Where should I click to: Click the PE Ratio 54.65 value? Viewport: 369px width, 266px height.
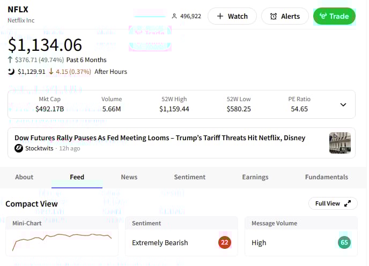tap(299, 109)
